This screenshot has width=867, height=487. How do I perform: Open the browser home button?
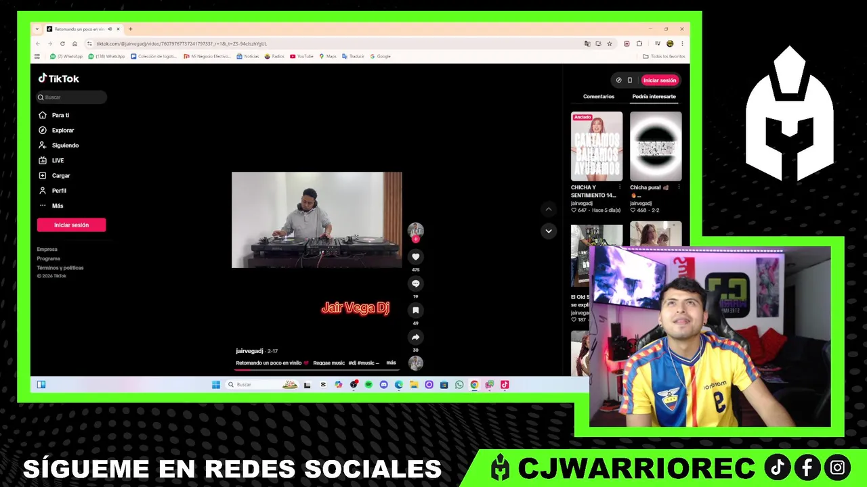(x=75, y=43)
